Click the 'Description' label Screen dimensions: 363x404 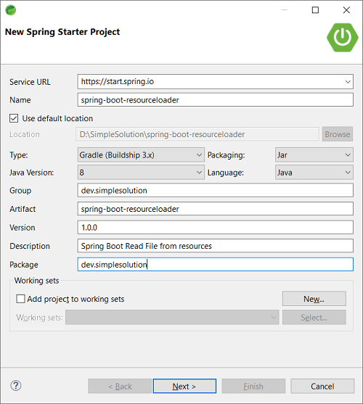coord(30,246)
